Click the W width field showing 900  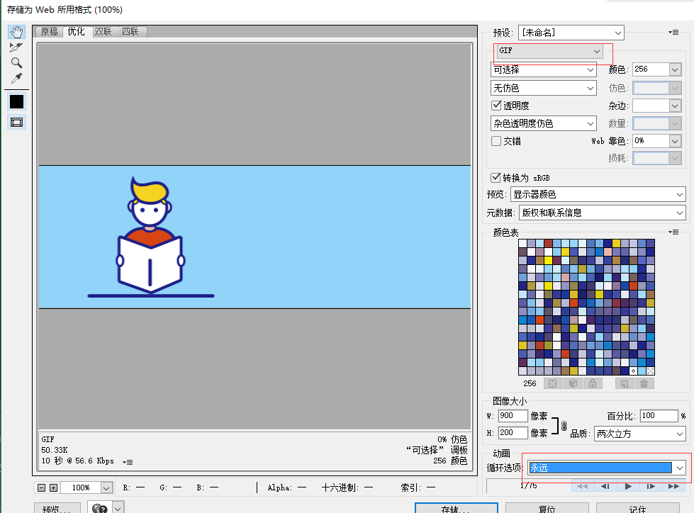pos(513,416)
